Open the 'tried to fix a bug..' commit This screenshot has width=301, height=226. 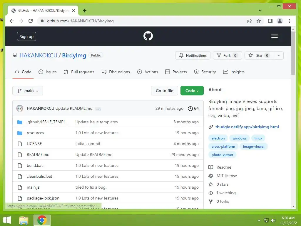point(91,187)
